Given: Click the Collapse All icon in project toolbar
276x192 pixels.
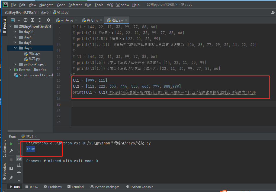Looking at the screenshot, I should (x=40, y=20).
